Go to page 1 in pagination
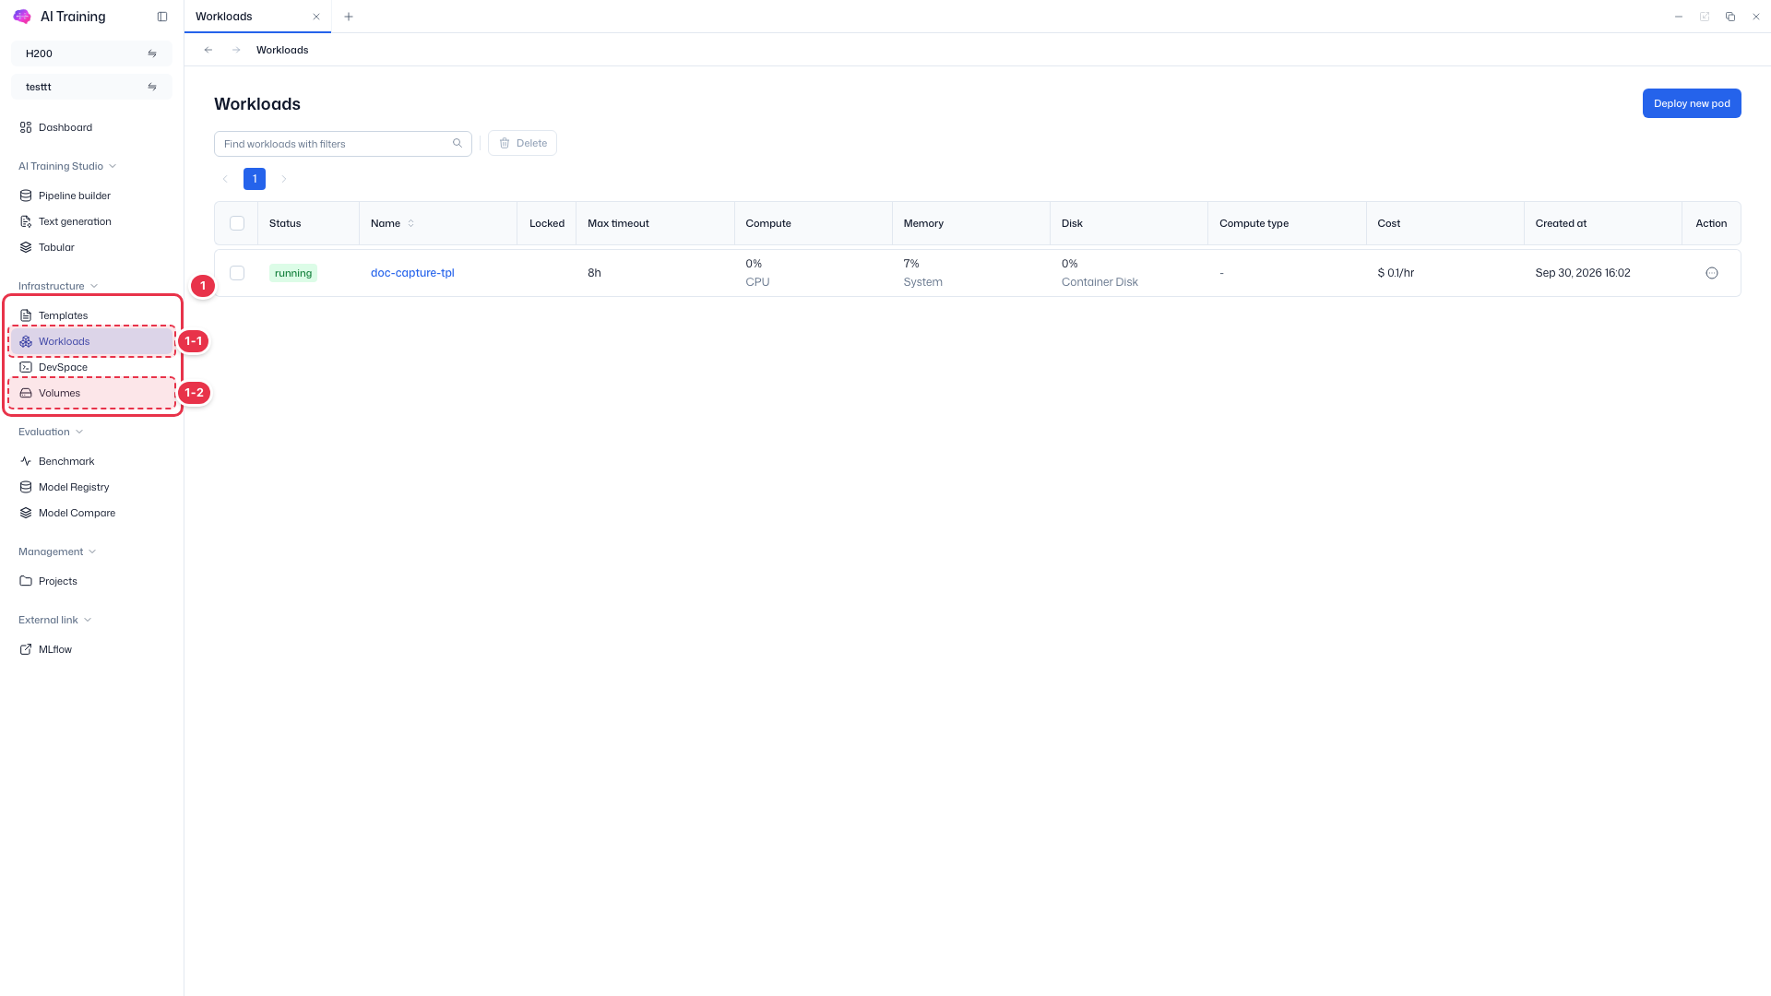This screenshot has width=1771, height=996. coord(255,179)
